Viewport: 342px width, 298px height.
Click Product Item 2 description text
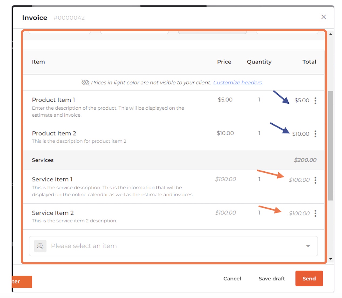(79, 141)
